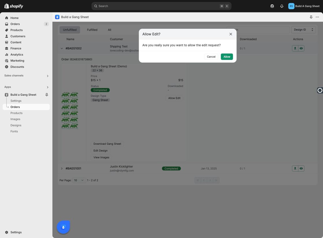Viewport: 323px width, 238px height.
Task: Click download icon for order #BAGS1001
Action: (295, 168)
